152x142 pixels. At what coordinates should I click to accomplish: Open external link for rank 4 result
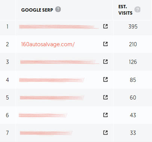pyautogui.click(x=105, y=80)
